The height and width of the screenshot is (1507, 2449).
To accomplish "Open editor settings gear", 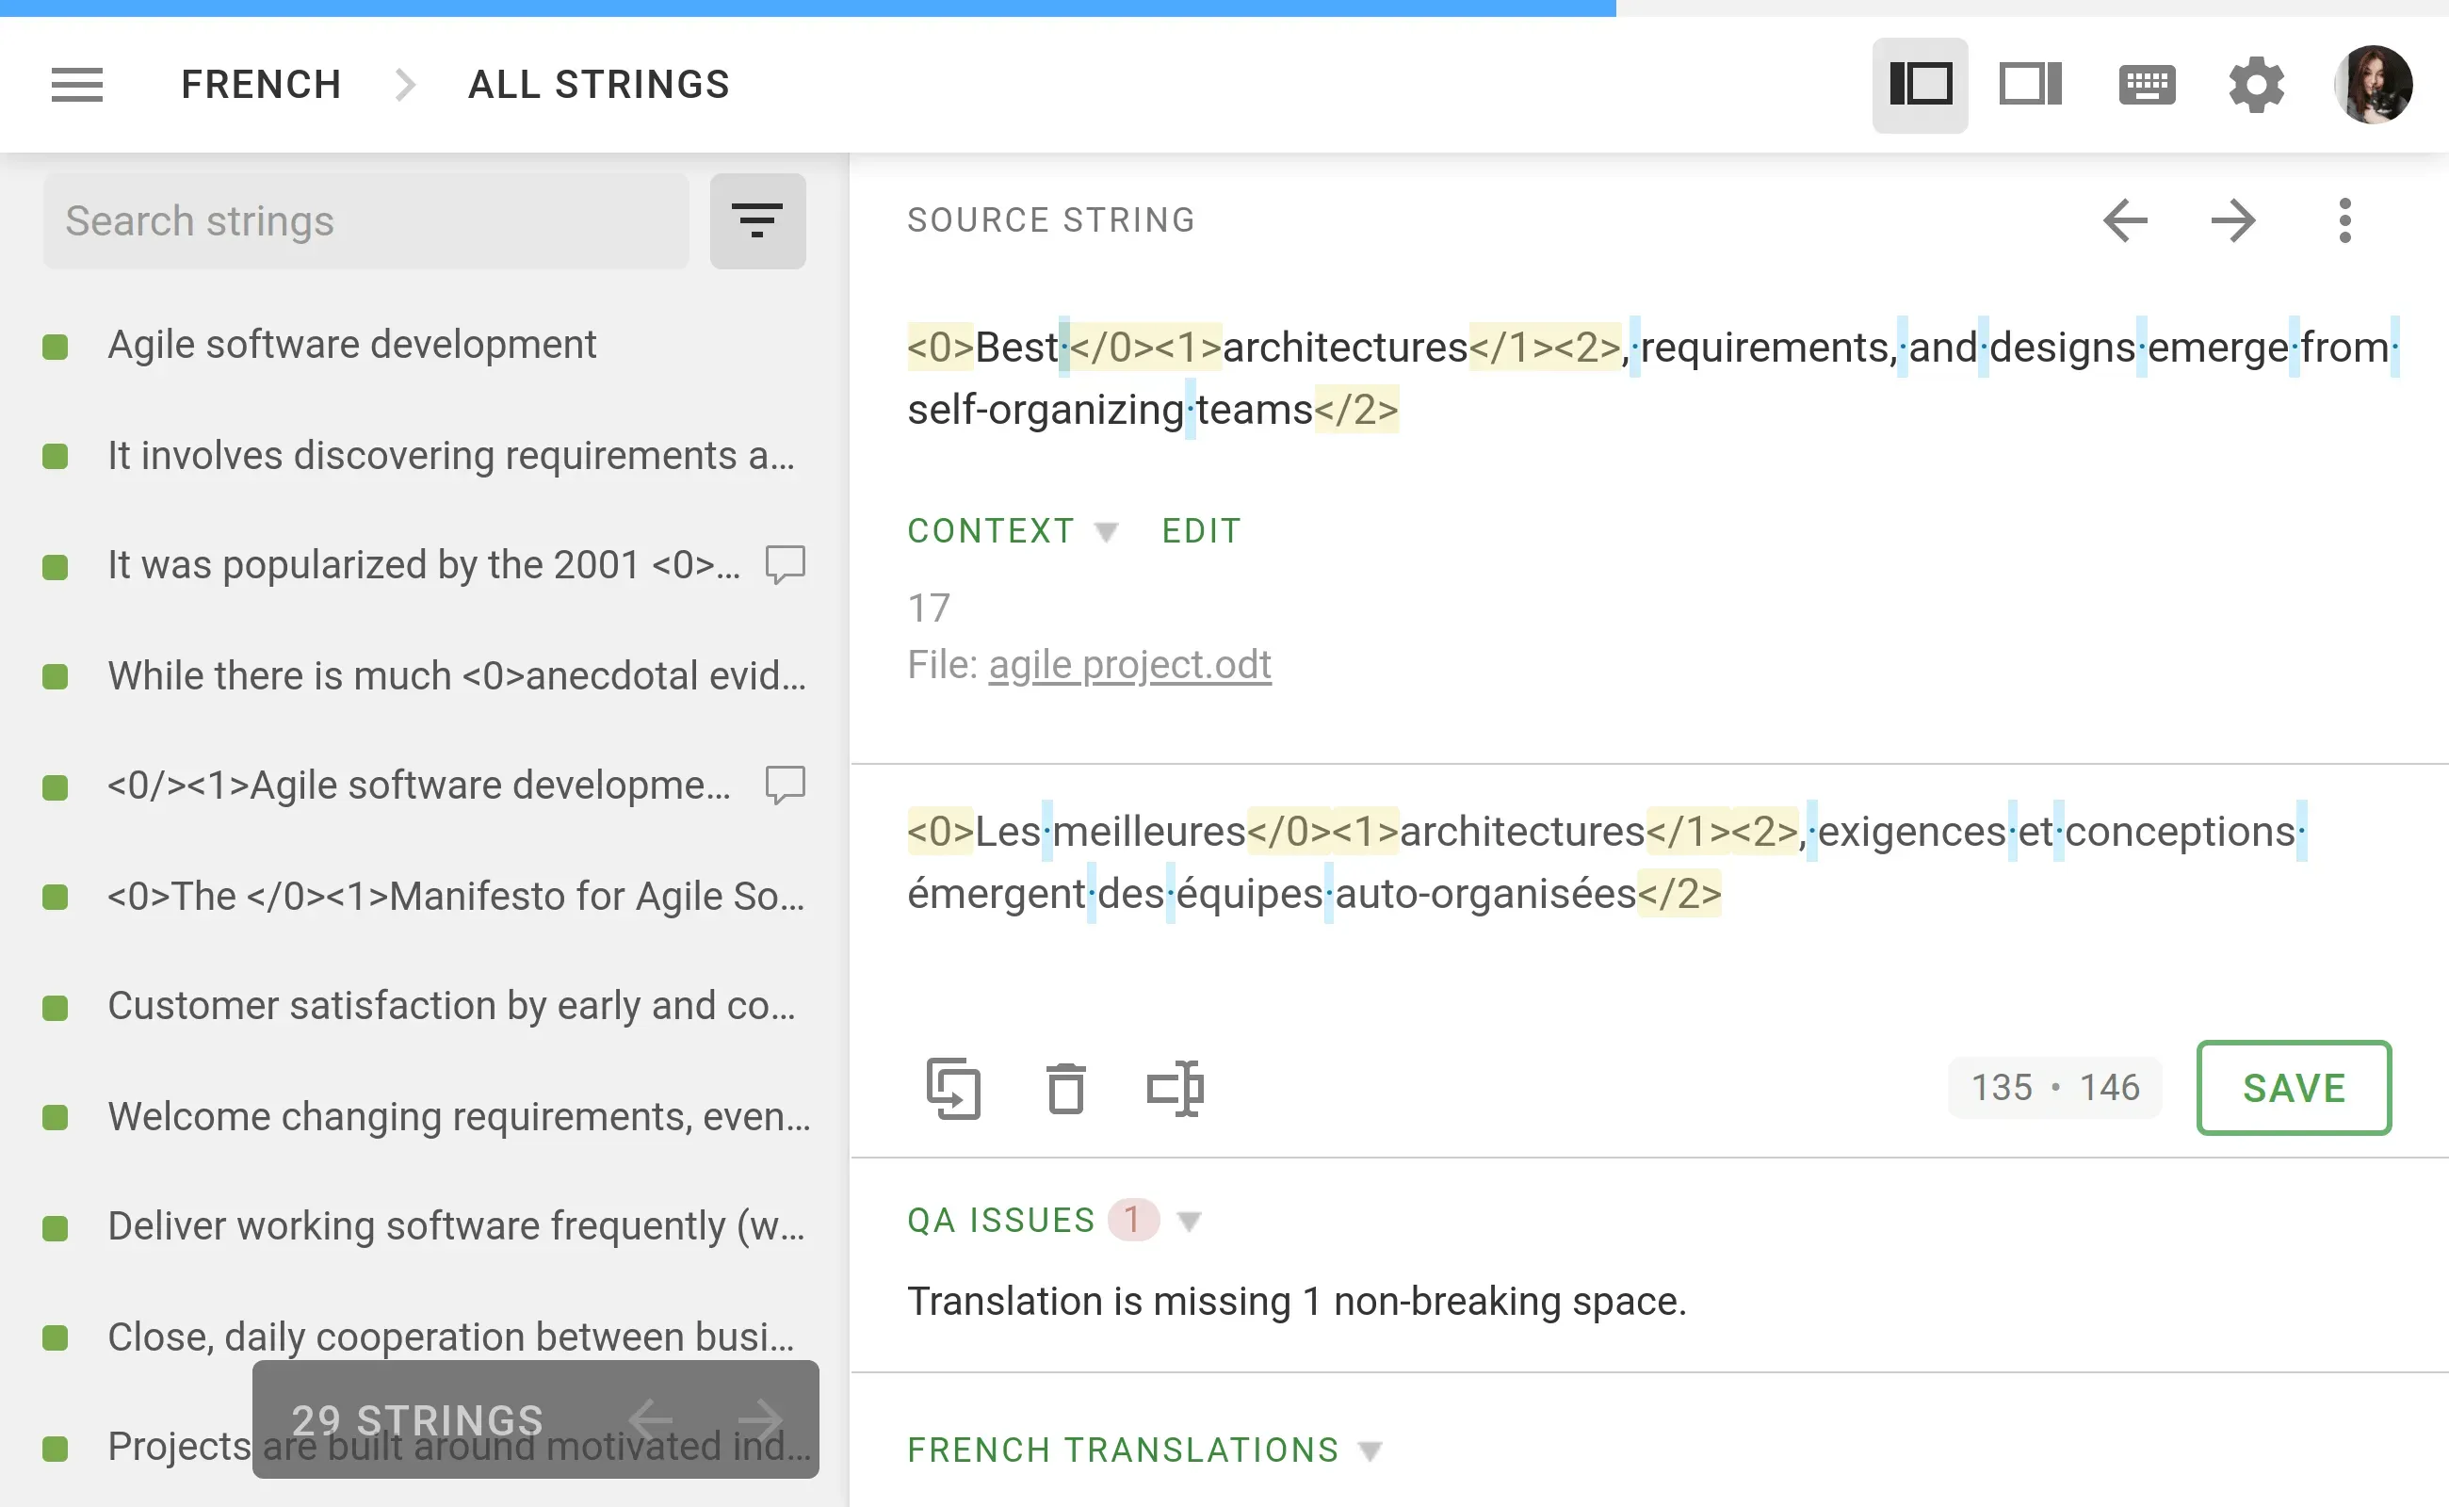I will (x=2257, y=85).
